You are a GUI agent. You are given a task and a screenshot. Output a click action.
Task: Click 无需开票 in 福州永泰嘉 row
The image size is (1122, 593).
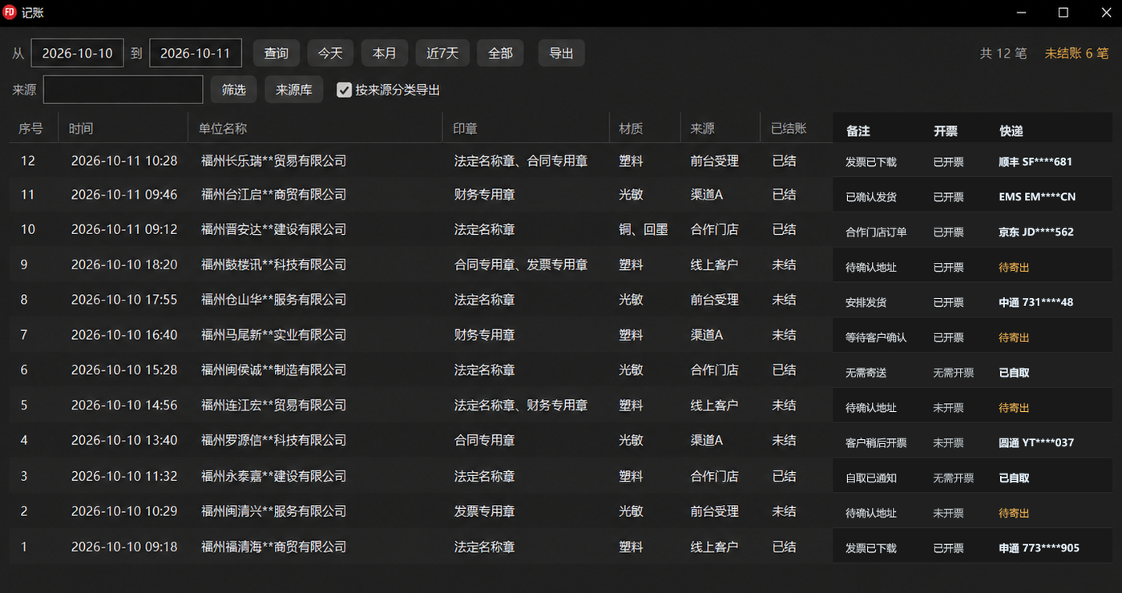954,478
